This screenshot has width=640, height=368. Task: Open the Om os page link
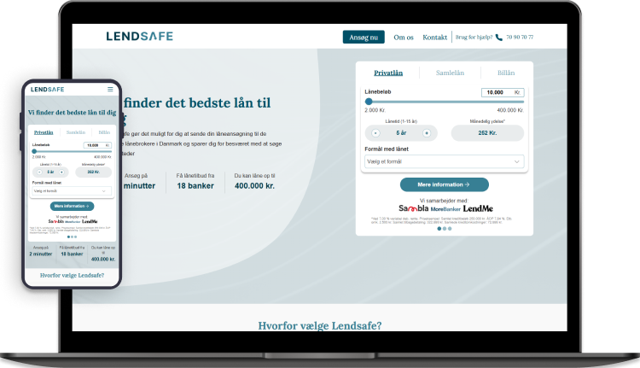click(x=404, y=38)
